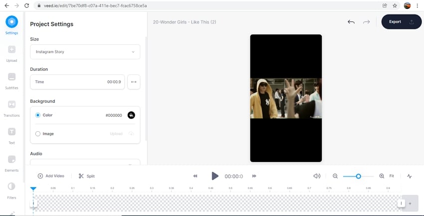Screen dimensions: 424x216
Task: Click the settings panel scrollbar
Action: [147, 89]
